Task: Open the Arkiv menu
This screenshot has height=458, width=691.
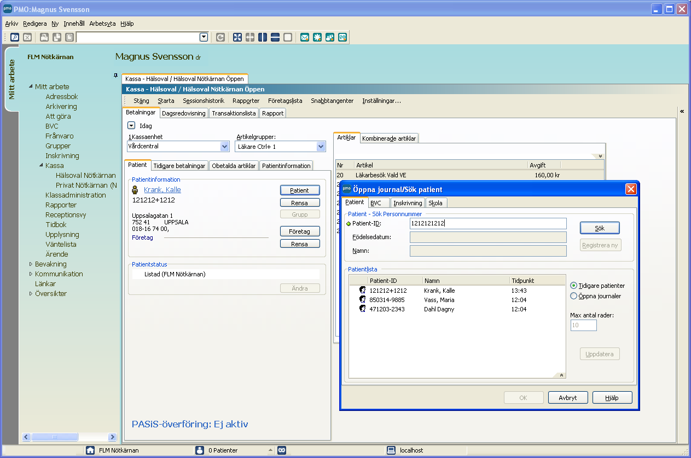Action: (x=11, y=24)
